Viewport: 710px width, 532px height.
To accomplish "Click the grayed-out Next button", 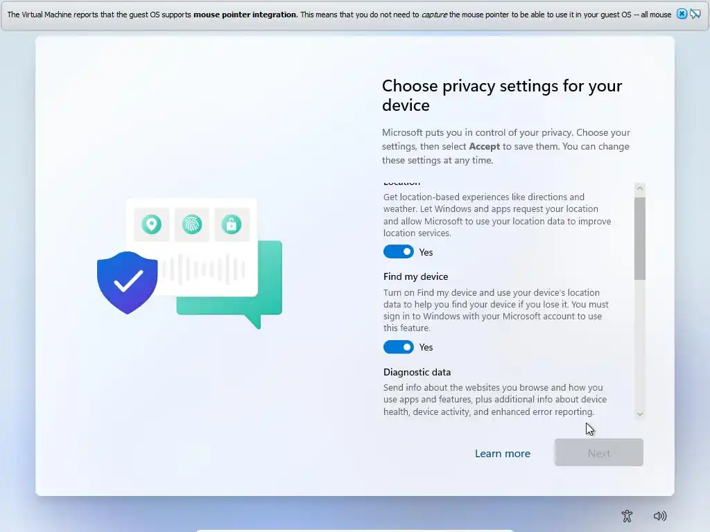I will click(x=598, y=452).
